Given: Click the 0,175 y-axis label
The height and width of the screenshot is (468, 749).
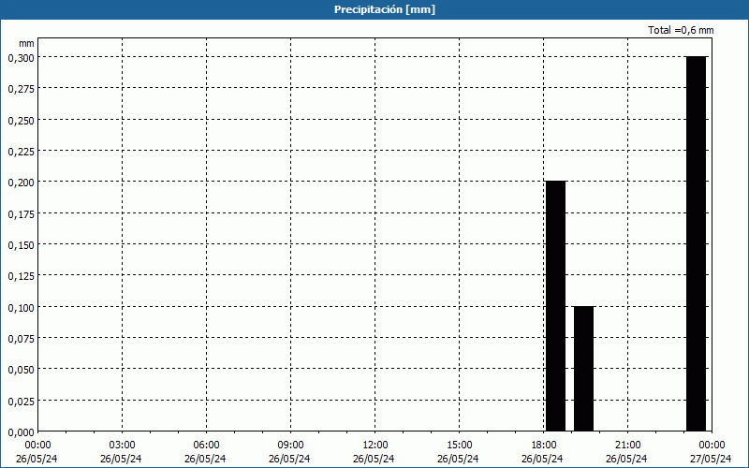Looking at the screenshot, I should (x=21, y=214).
